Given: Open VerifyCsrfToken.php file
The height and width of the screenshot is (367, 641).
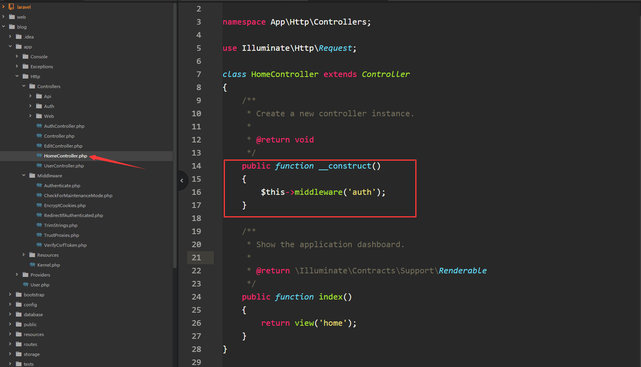Looking at the screenshot, I should [65, 245].
